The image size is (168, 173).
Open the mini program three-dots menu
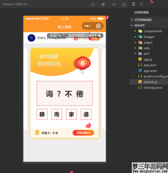pyautogui.click(x=87, y=26)
